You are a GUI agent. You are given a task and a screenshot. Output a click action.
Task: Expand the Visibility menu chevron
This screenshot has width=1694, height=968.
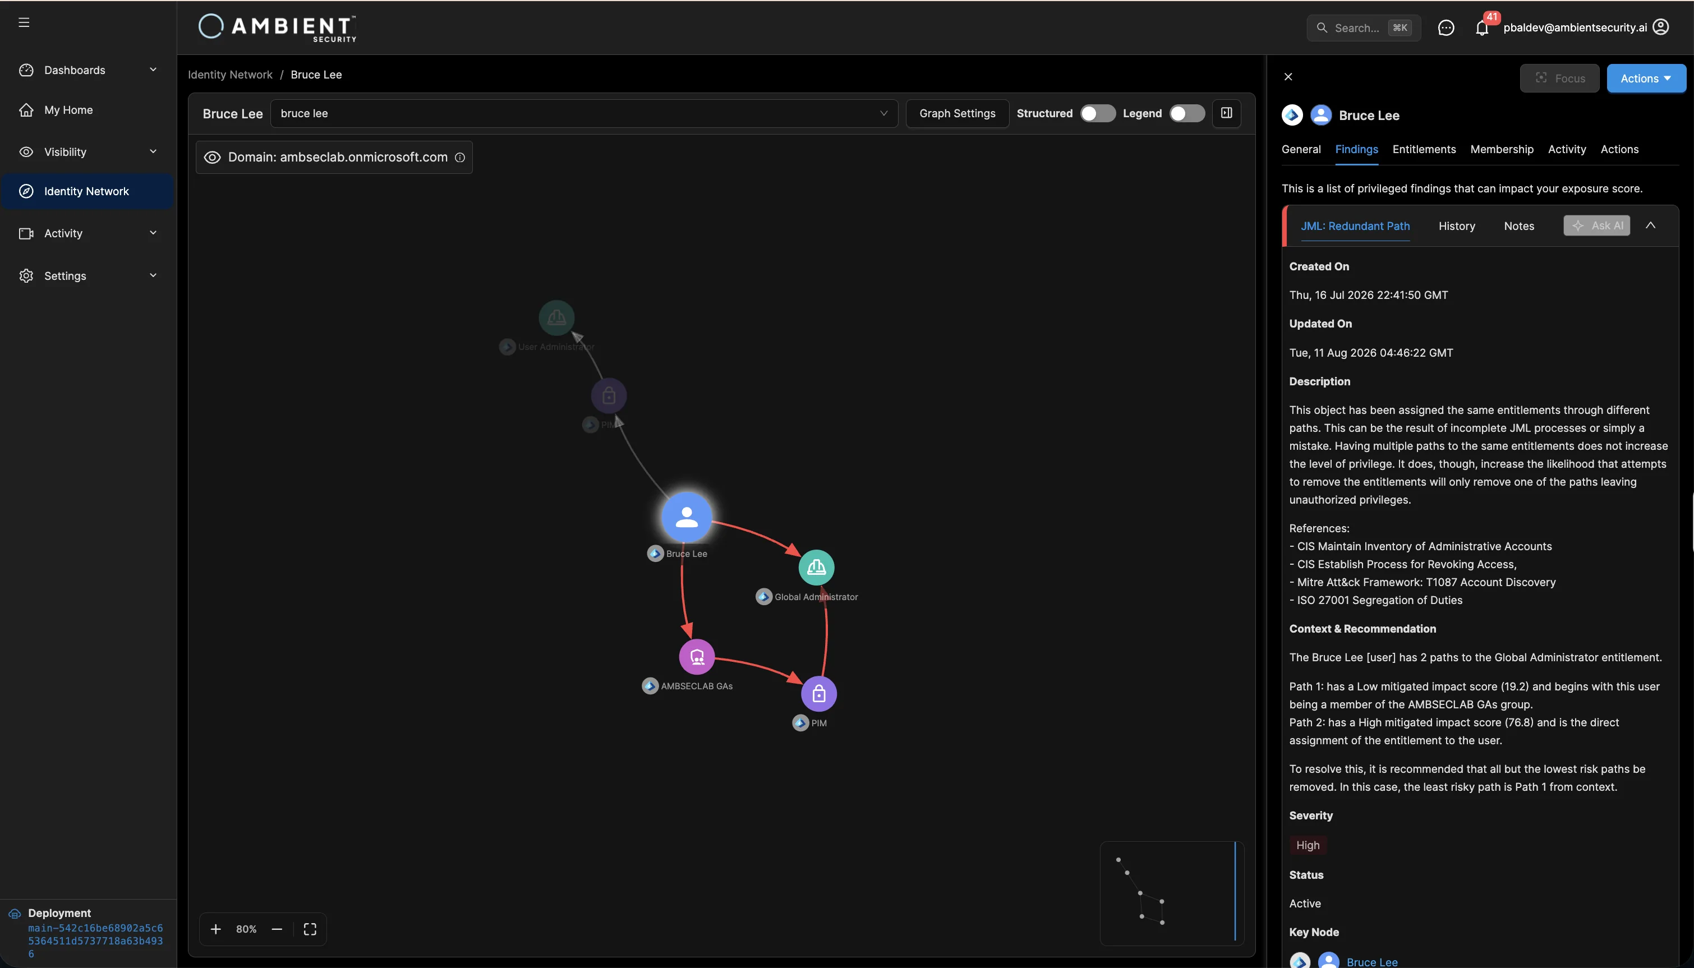[x=153, y=151]
